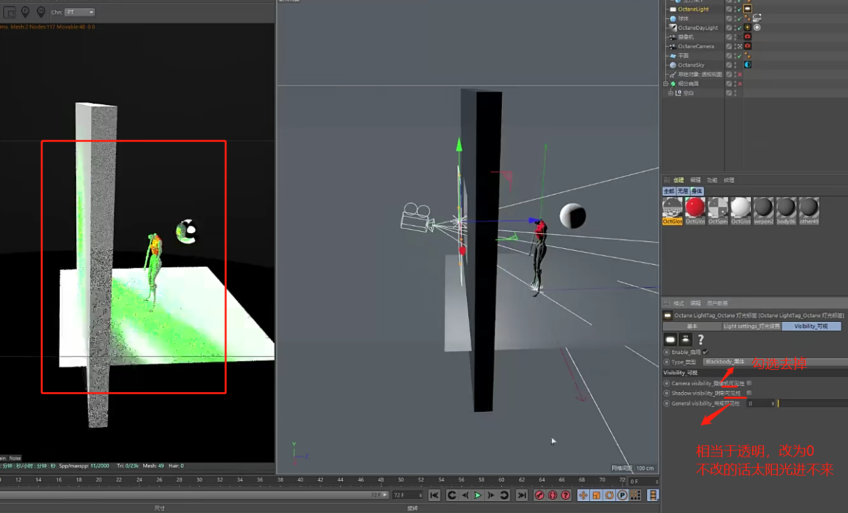This screenshot has height=513, width=848.
Task: Step back one frame
Action: (x=465, y=495)
